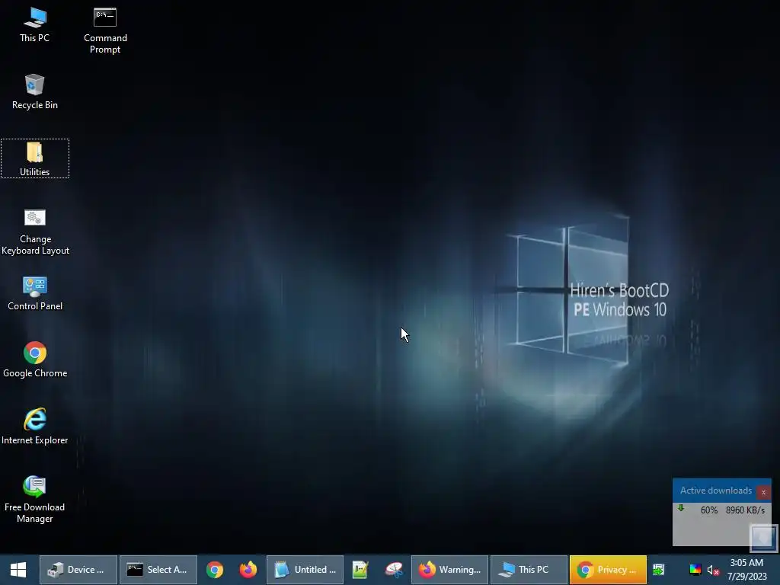This screenshot has height=585, width=780.
Task: Open the clock showing 3:05 AM
Action: pos(746,570)
